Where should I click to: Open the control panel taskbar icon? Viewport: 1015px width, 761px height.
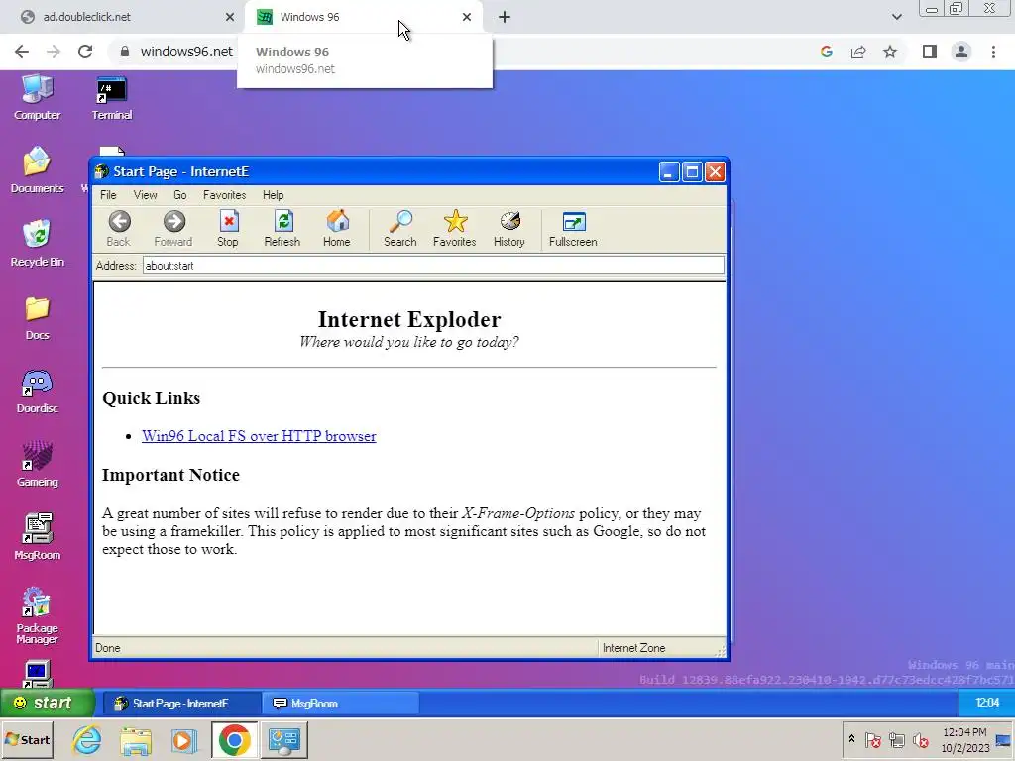[284, 739]
